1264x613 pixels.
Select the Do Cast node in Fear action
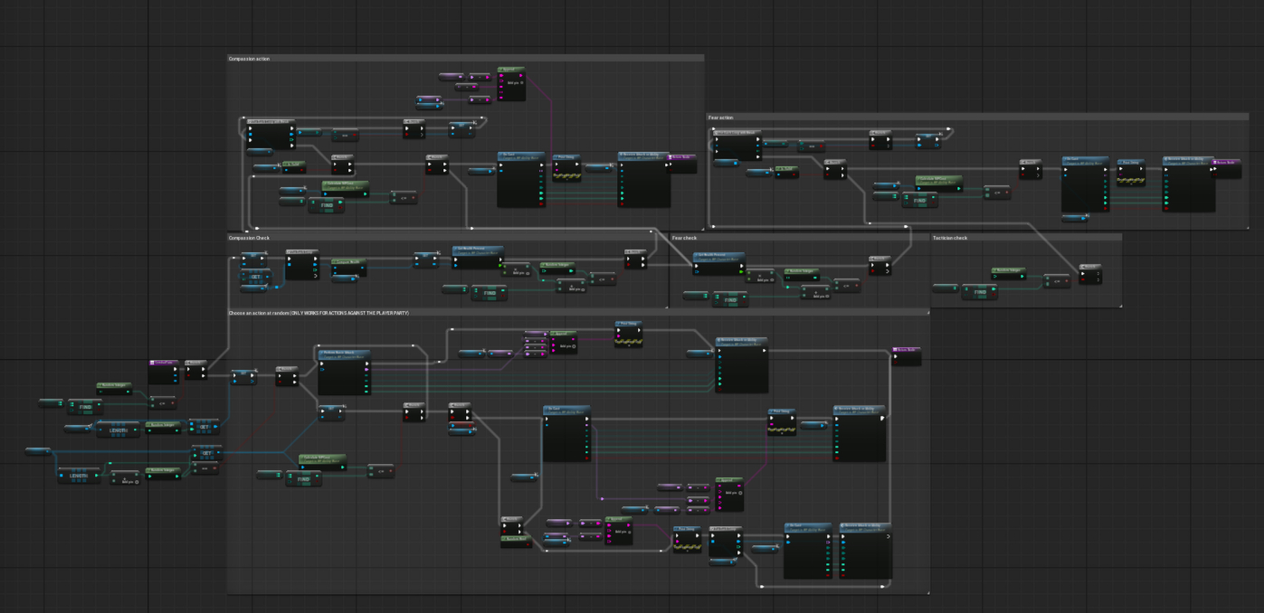1085,160
